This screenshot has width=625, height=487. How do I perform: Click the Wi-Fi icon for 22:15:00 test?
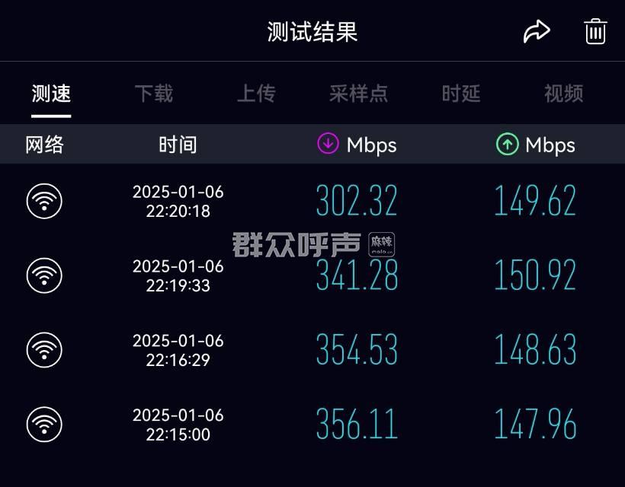pyautogui.click(x=44, y=425)
